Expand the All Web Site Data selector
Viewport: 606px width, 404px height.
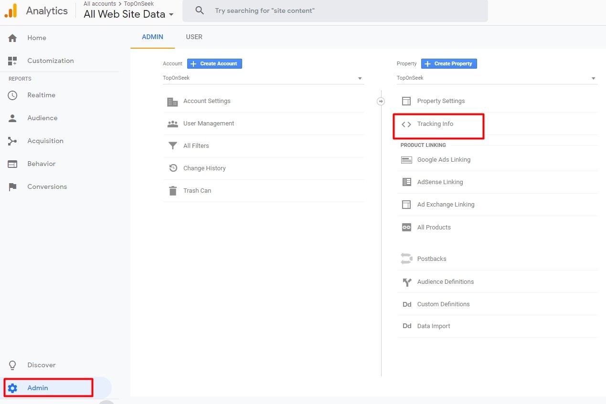pos(128,14)
